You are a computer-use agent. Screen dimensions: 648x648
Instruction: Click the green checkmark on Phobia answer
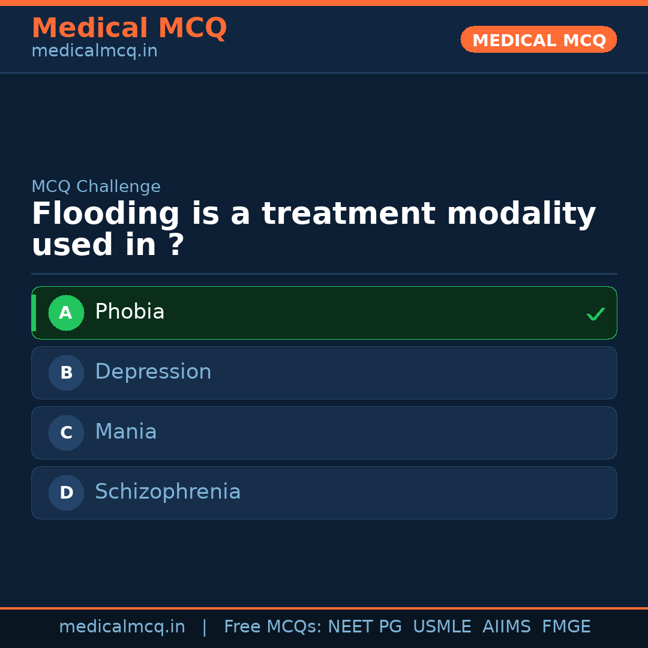596,313
